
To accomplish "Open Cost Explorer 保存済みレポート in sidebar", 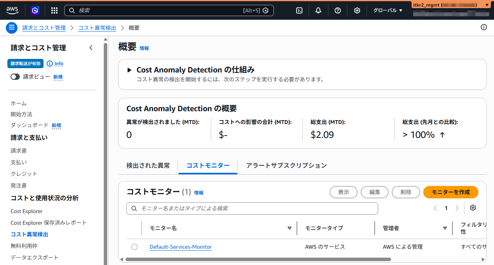I will pyautogui.click(x=49, y=223).
